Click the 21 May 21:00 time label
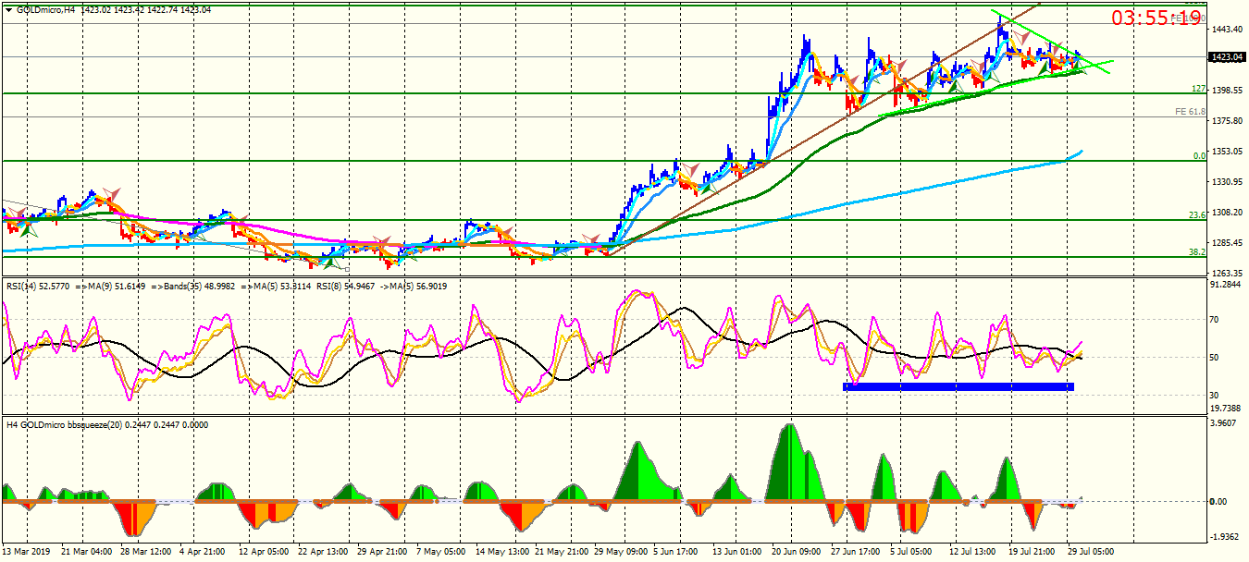The image size is (1249, 562). click(x=562, y=552)
